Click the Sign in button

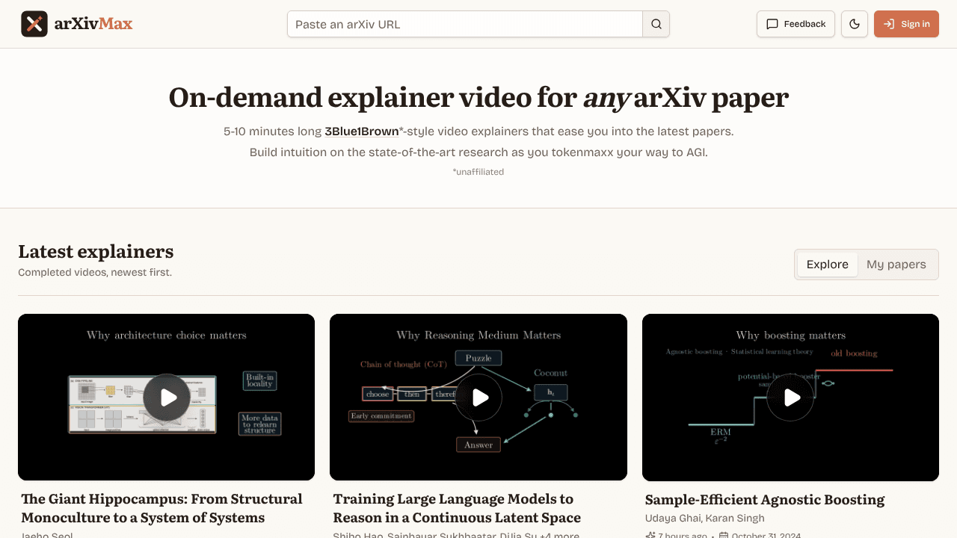coord(906,24)
